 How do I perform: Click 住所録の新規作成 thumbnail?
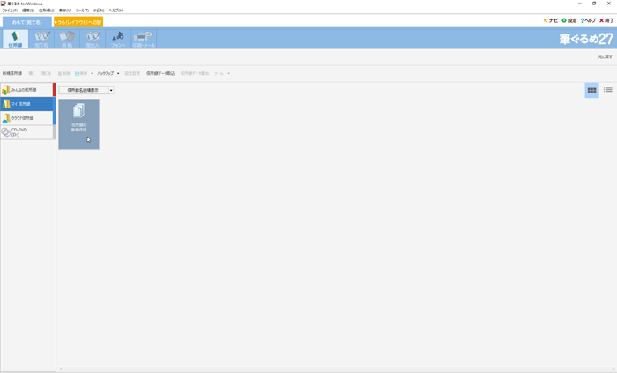click(x=78, y=123)
